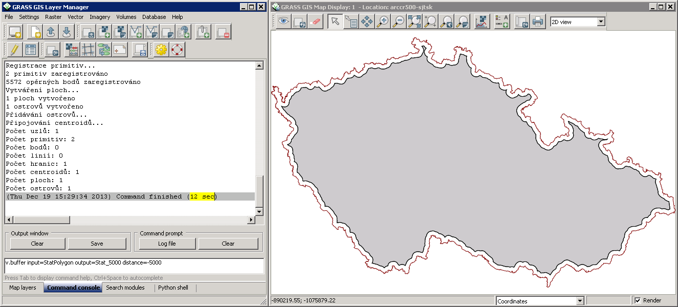Click the console horizontal scrollbar thumb
This screenshot has height=307, width=678.
pos(41,220)
